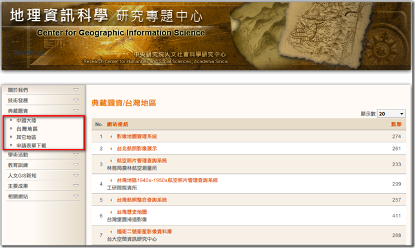Click the 林務局農林航空測量所 description text
Image resolution: width=415 pixels, height=248 pixels.
click(x=132, y=168)
